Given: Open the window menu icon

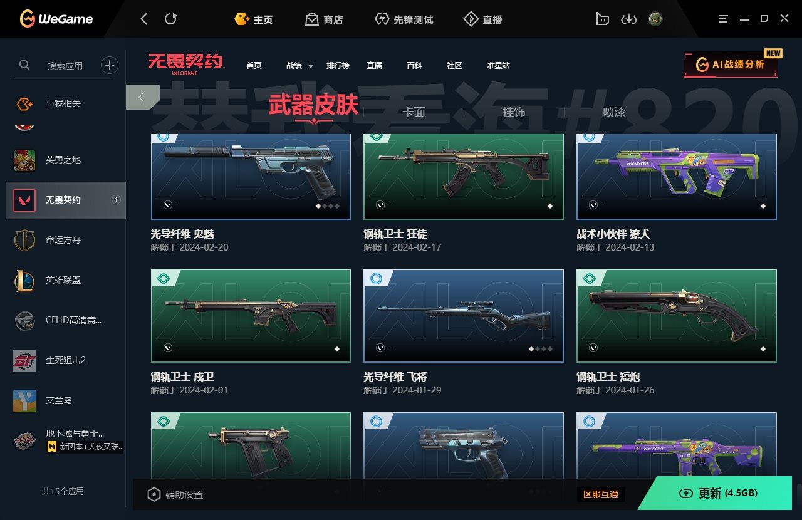Looking at the screenshot, I should [x=722, y=19].
